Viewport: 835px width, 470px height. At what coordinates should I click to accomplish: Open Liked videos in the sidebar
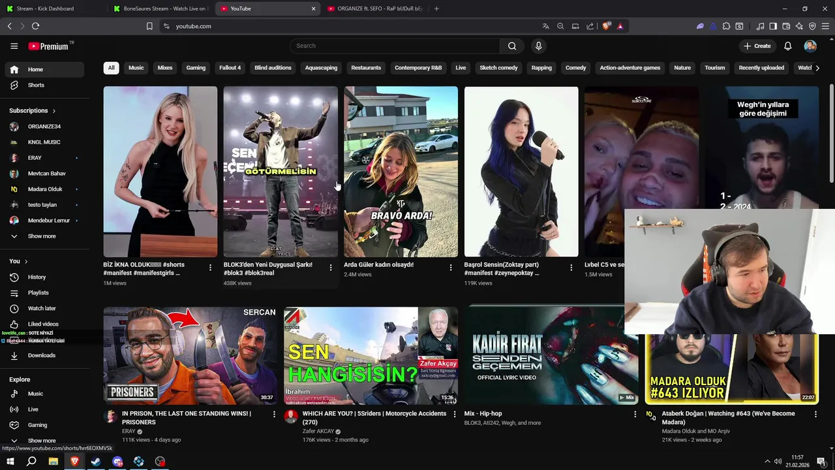(44, 324)
